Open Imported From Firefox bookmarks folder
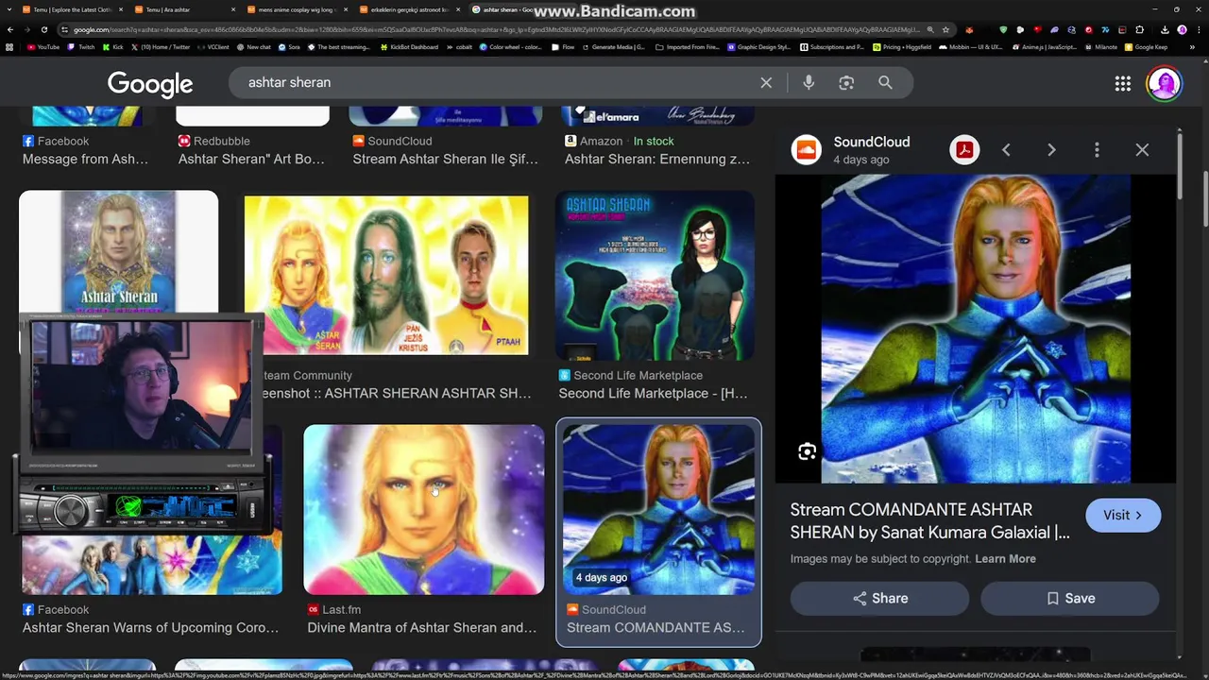The width and height of the screenshot is (1209, 680). pyautogui.click(x=688, y=46)
